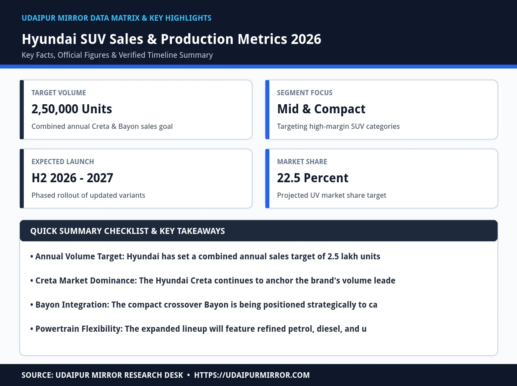
Task: Click the blue accent bar on Market Share card
Action: pos(267,178)
